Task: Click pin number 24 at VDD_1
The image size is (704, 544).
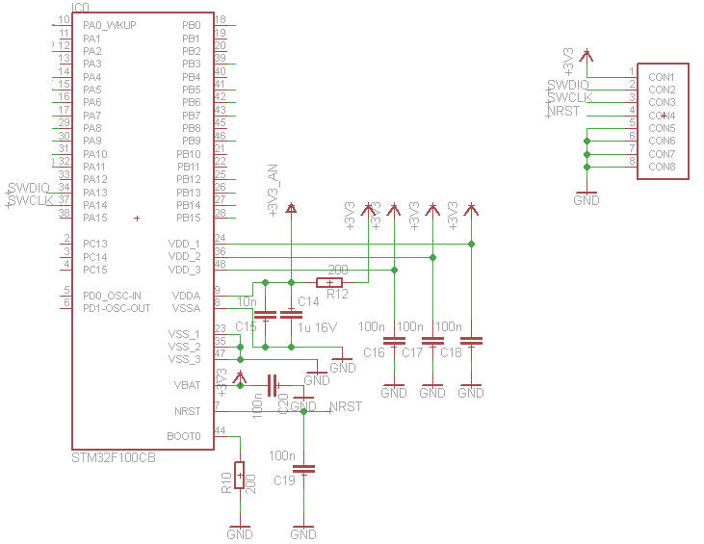Action: point(220,238)
